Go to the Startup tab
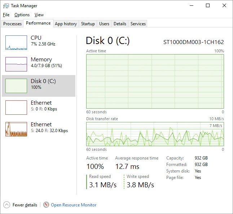The image size is (233, 214). tap(88, 24)
